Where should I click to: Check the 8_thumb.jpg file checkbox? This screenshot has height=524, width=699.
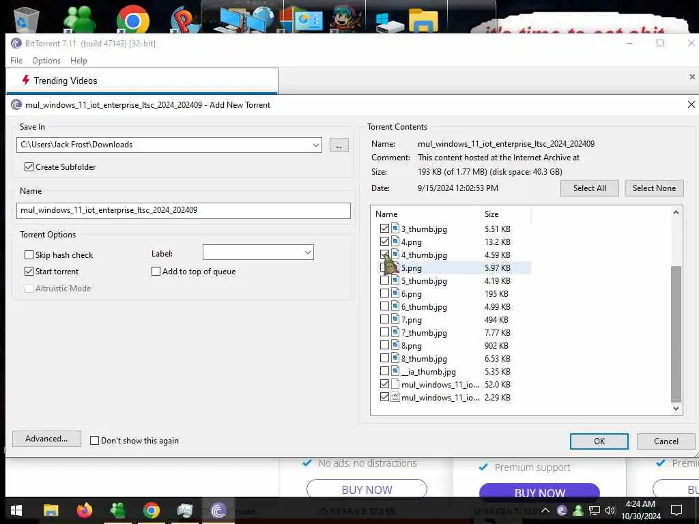(x=384, y=358)
